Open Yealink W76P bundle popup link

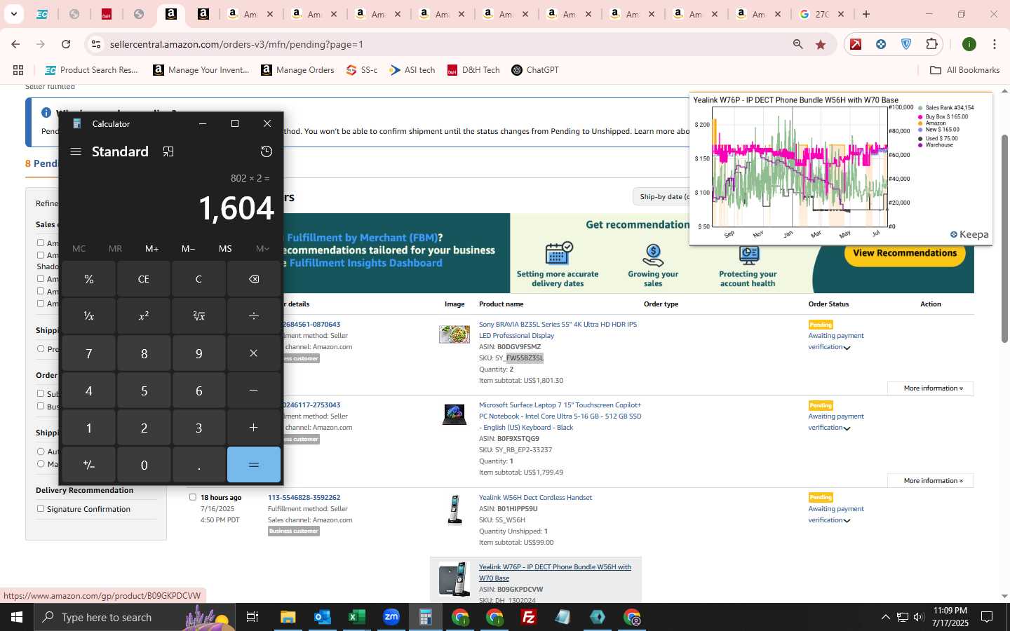tap(555, 572)
